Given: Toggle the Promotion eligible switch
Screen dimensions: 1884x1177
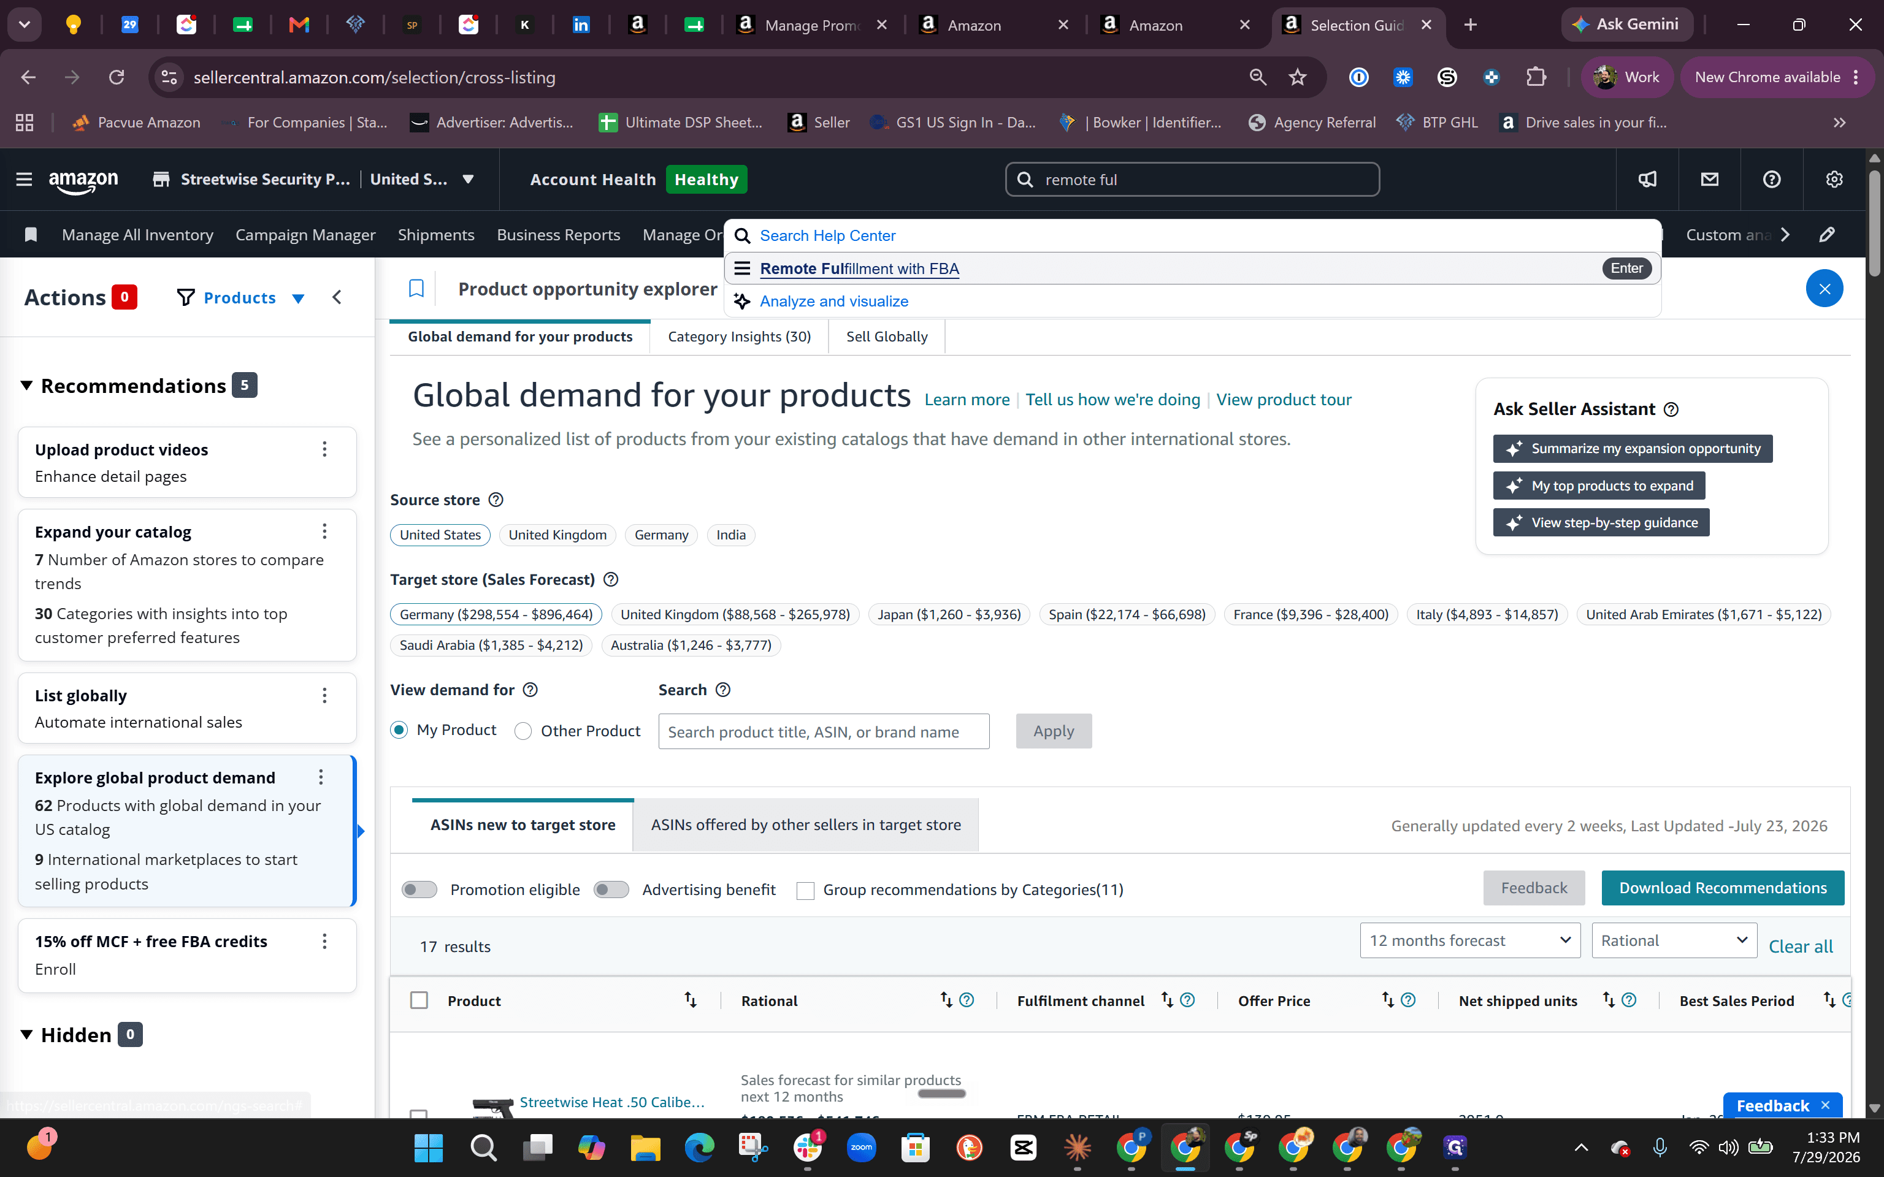Looking at the screenshot, I should pyautogui.click(x=419, y=889).
